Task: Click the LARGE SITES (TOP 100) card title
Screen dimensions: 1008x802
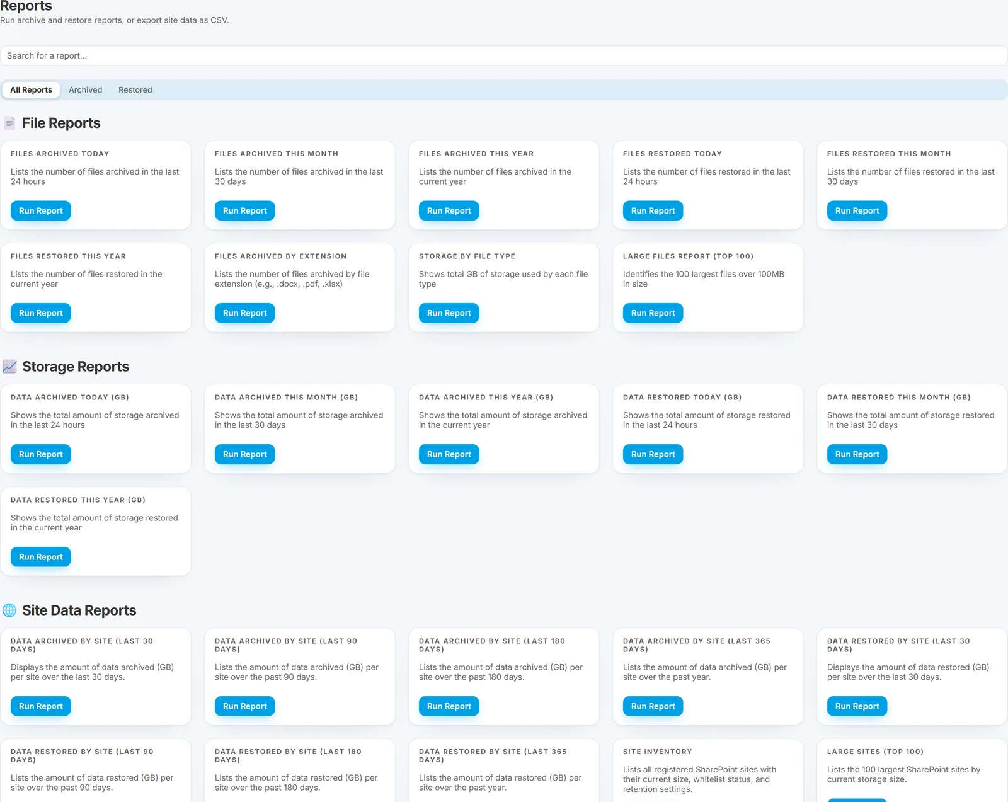Action: tap(875, 752)
